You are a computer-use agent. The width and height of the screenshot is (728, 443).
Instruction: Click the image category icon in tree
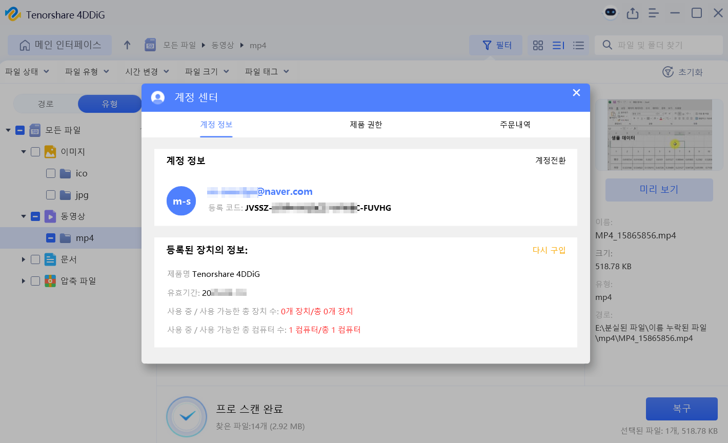[x=50, y=152]
